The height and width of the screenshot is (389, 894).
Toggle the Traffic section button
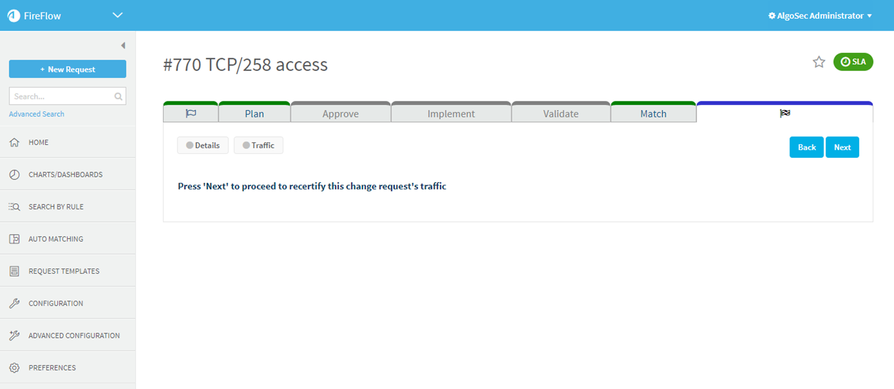(x=259, y=145)
